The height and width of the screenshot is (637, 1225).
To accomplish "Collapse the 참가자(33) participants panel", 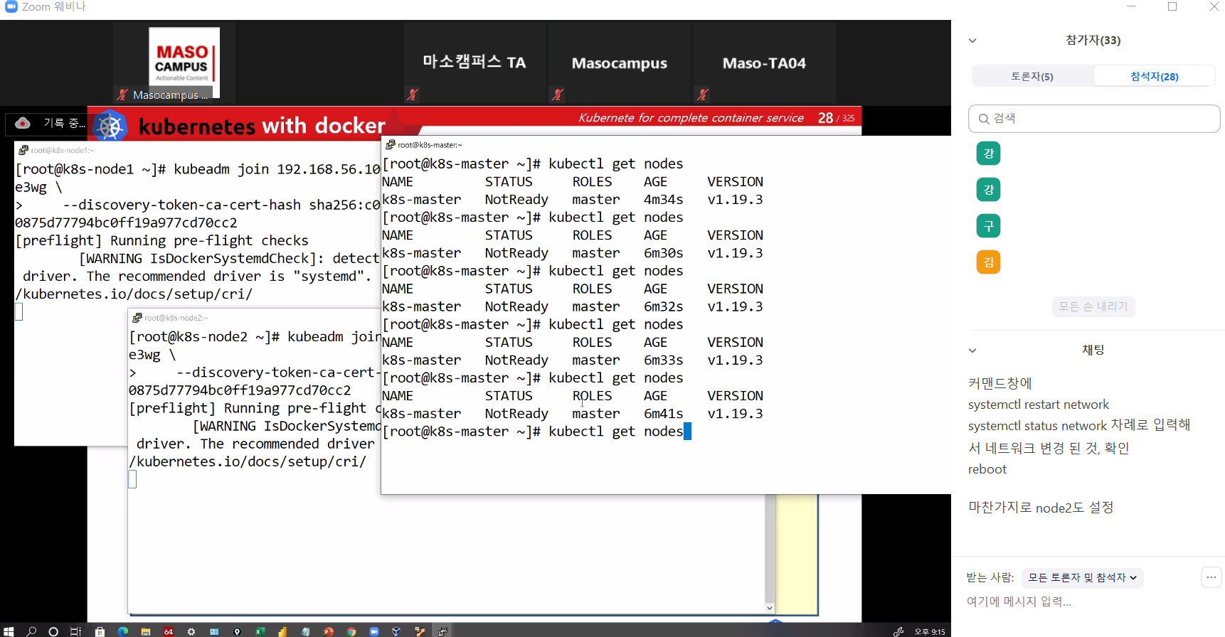I will [972, 41].
